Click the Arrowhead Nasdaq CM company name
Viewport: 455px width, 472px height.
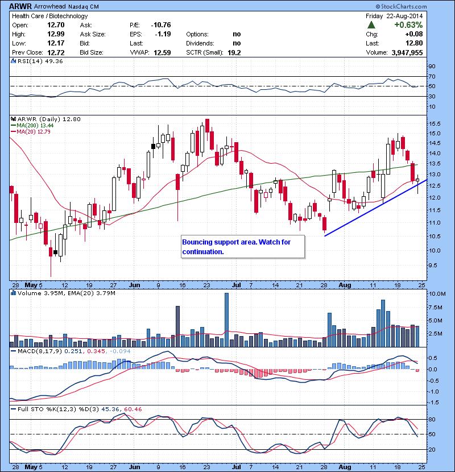tap(66, 6)
